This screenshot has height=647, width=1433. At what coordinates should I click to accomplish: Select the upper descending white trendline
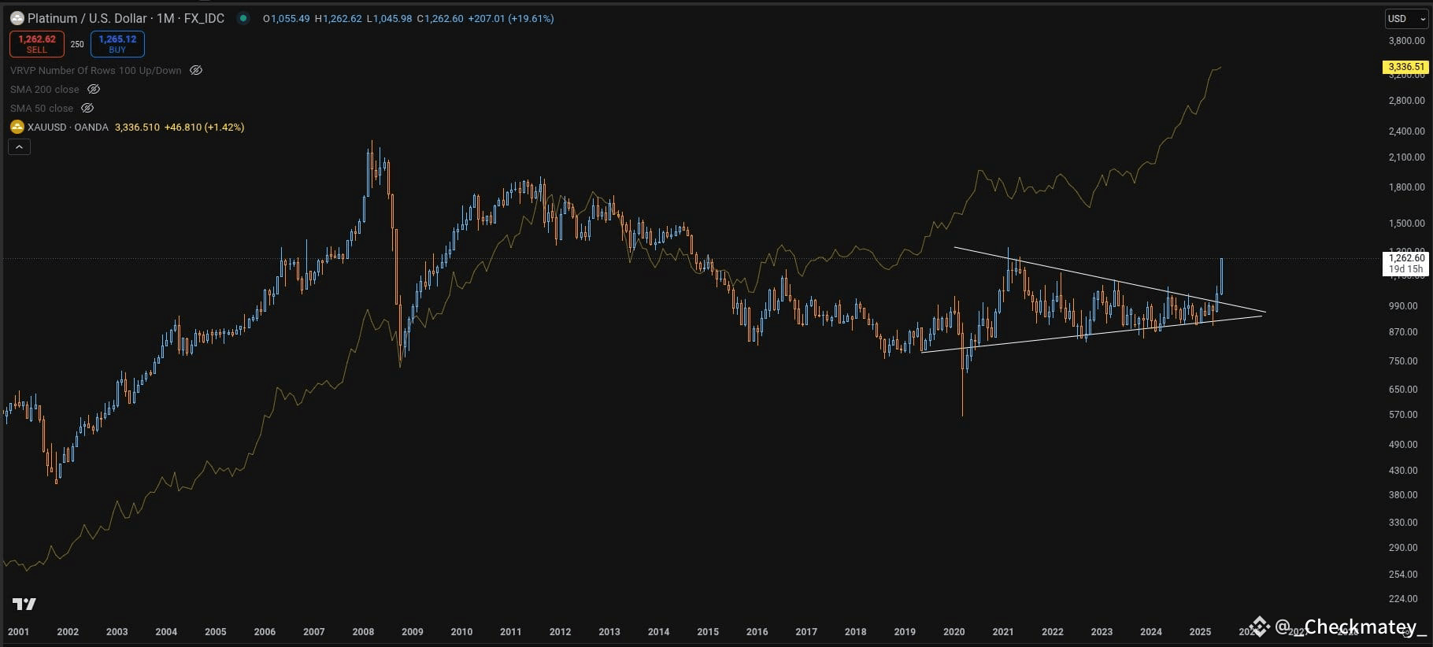[1110, 280]
